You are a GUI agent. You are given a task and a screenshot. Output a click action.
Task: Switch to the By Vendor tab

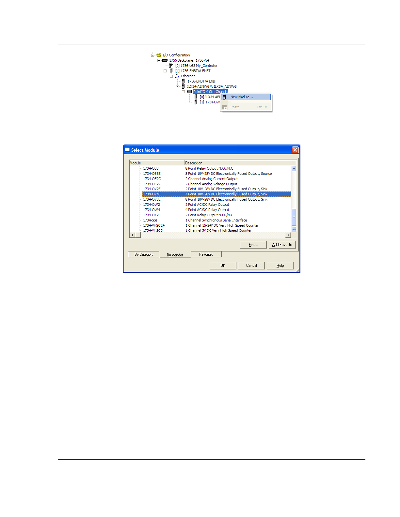(175, 255)
